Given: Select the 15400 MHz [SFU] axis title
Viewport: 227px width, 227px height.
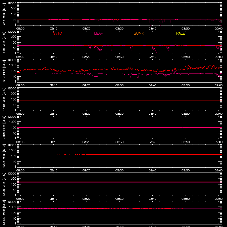Looking at the screenshot, I should (x=4, y=213).
